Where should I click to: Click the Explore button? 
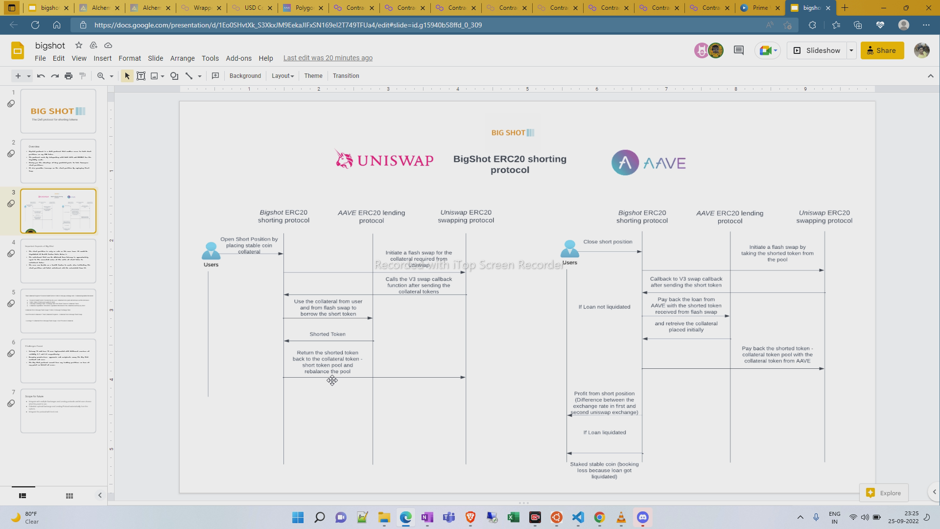click(x=884, y=493)
